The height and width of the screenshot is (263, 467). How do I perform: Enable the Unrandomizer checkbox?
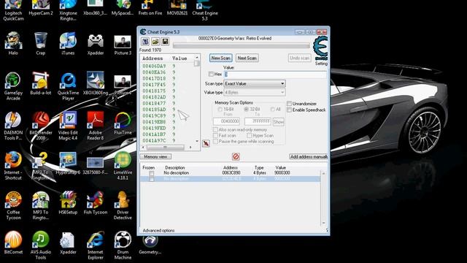point(289,104)
